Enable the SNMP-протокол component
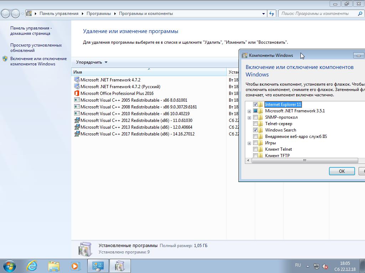The height and width of the screenshot is (273, 365). click(255, 117)
